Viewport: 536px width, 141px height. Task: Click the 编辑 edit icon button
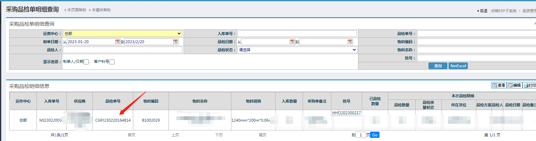point(515,85)
